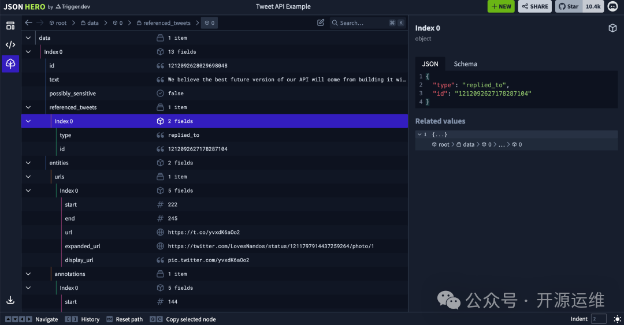Click the hash icon on the 222 row
Viewport: 624px width, 325px height.
click(161, 204)
